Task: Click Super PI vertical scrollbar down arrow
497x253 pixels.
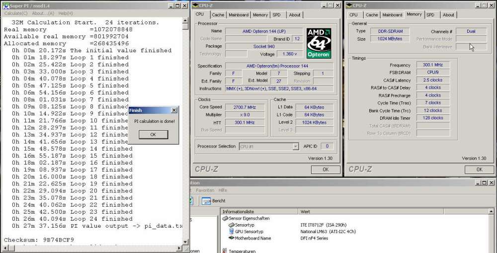Action: coord(185,242)
